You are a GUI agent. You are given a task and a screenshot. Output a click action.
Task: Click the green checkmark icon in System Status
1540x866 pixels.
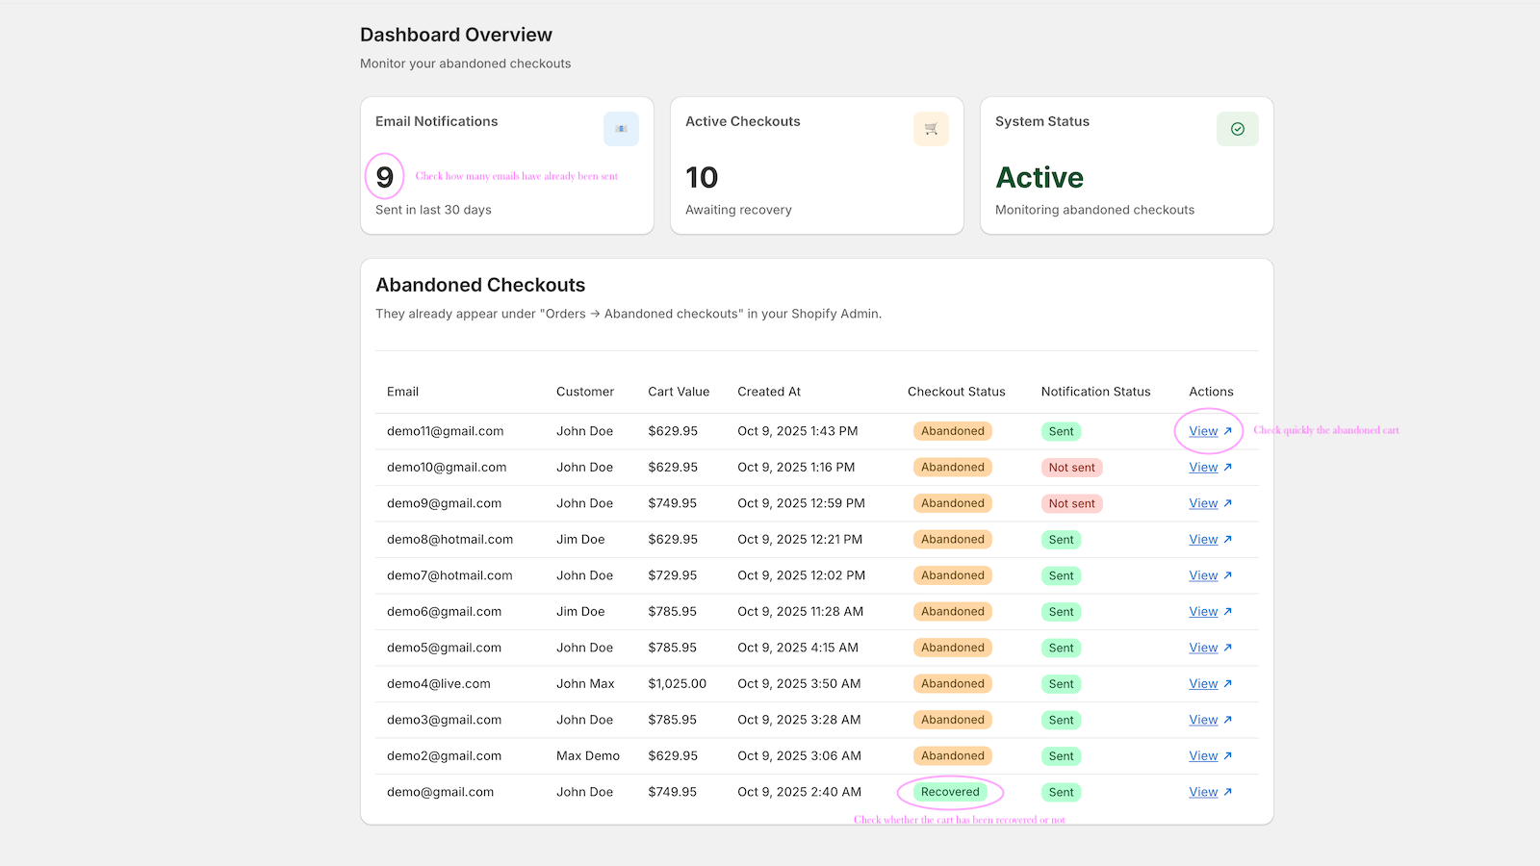tap(1237, 129)
